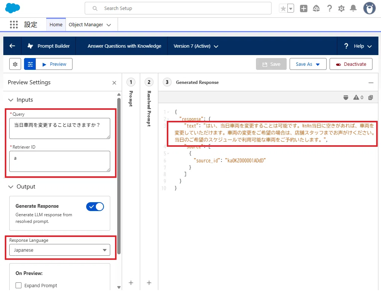This screenshot has width=381, height=292.
Task: Check the Expand Prompt checkbox
Action: 18,285
